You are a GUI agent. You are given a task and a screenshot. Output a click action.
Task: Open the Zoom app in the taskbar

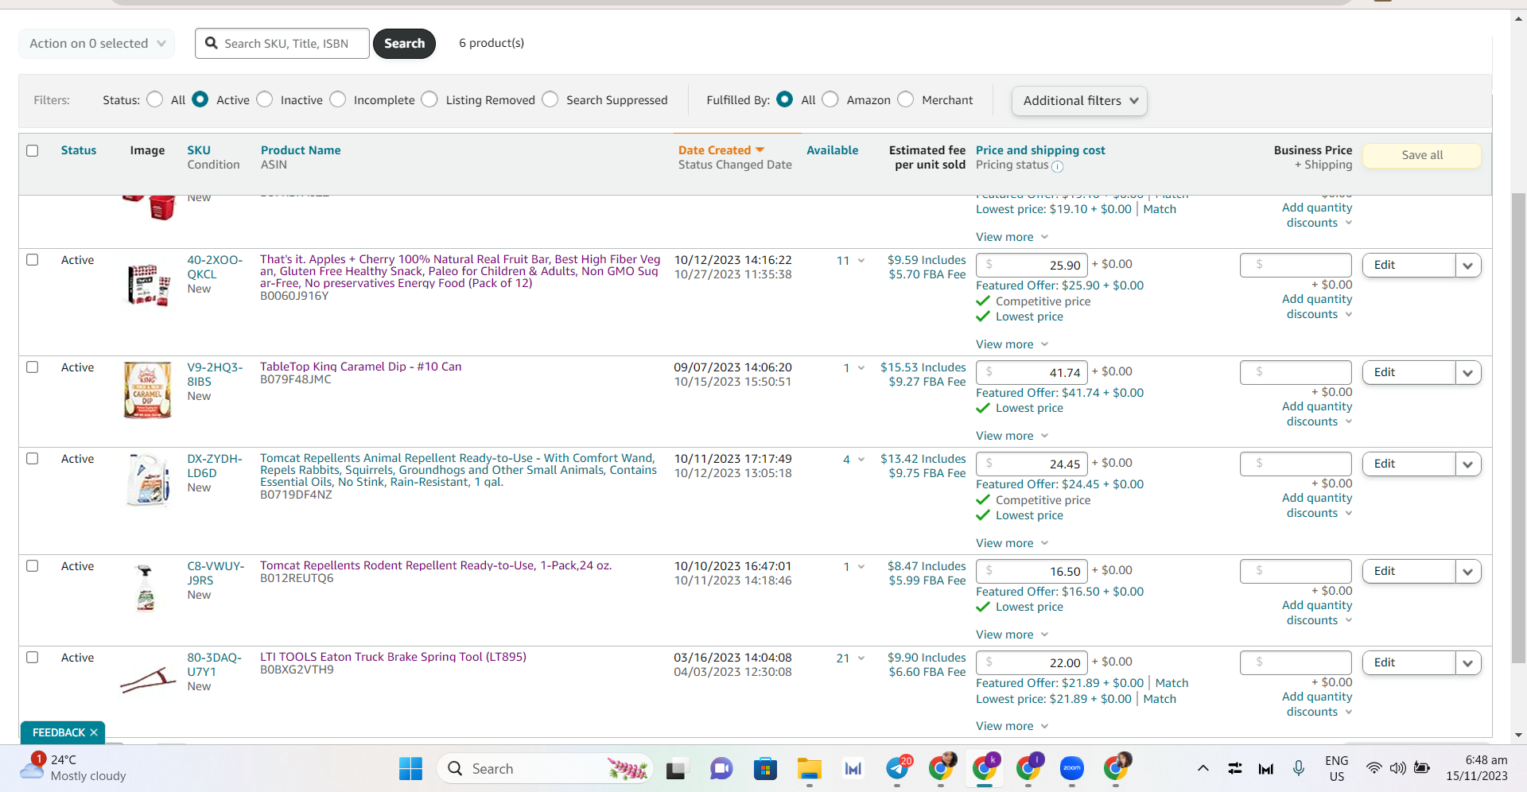1072,768
